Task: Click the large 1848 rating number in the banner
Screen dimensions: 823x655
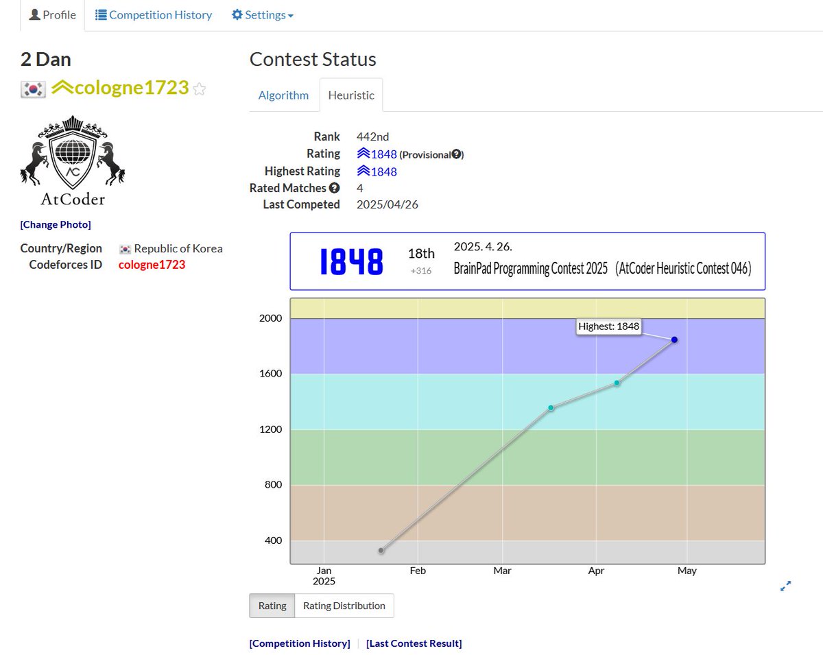Action: click(x=352, y=261)
